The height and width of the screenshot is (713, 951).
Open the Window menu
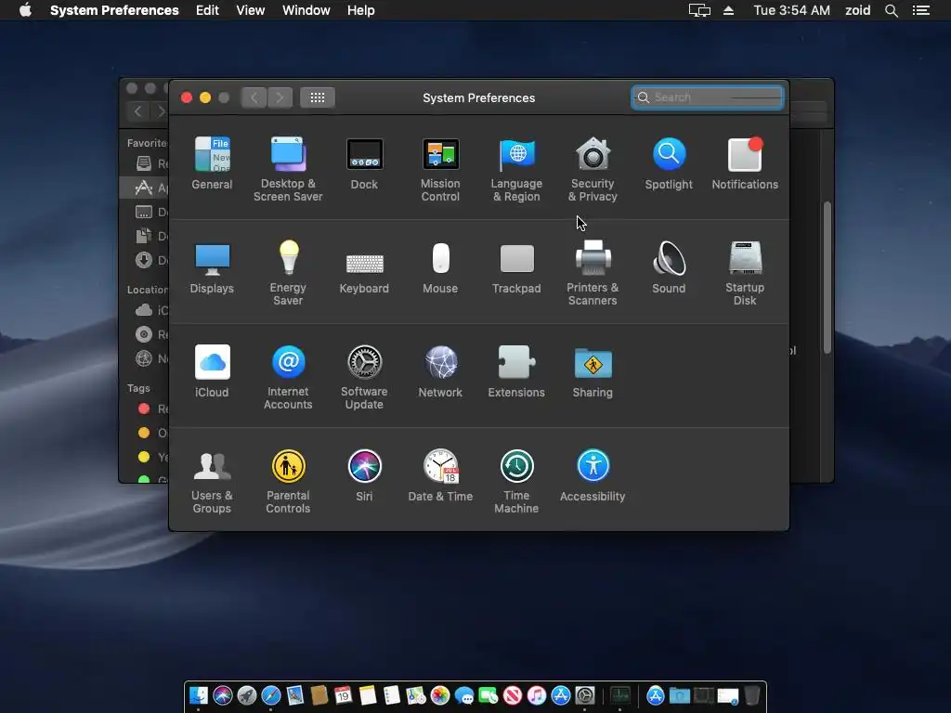pyautogui.click(x=306, y=10)
